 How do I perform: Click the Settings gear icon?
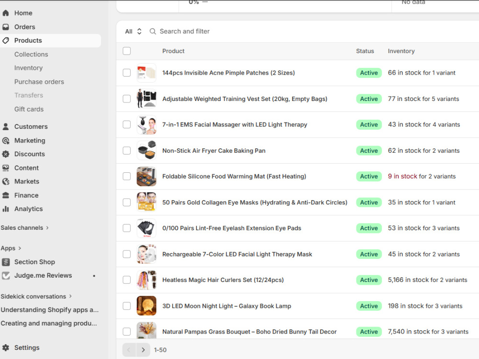coord(5,348)
